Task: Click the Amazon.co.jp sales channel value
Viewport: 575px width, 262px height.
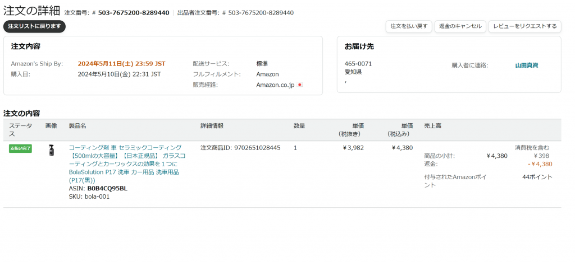Action: click(275, 85)
